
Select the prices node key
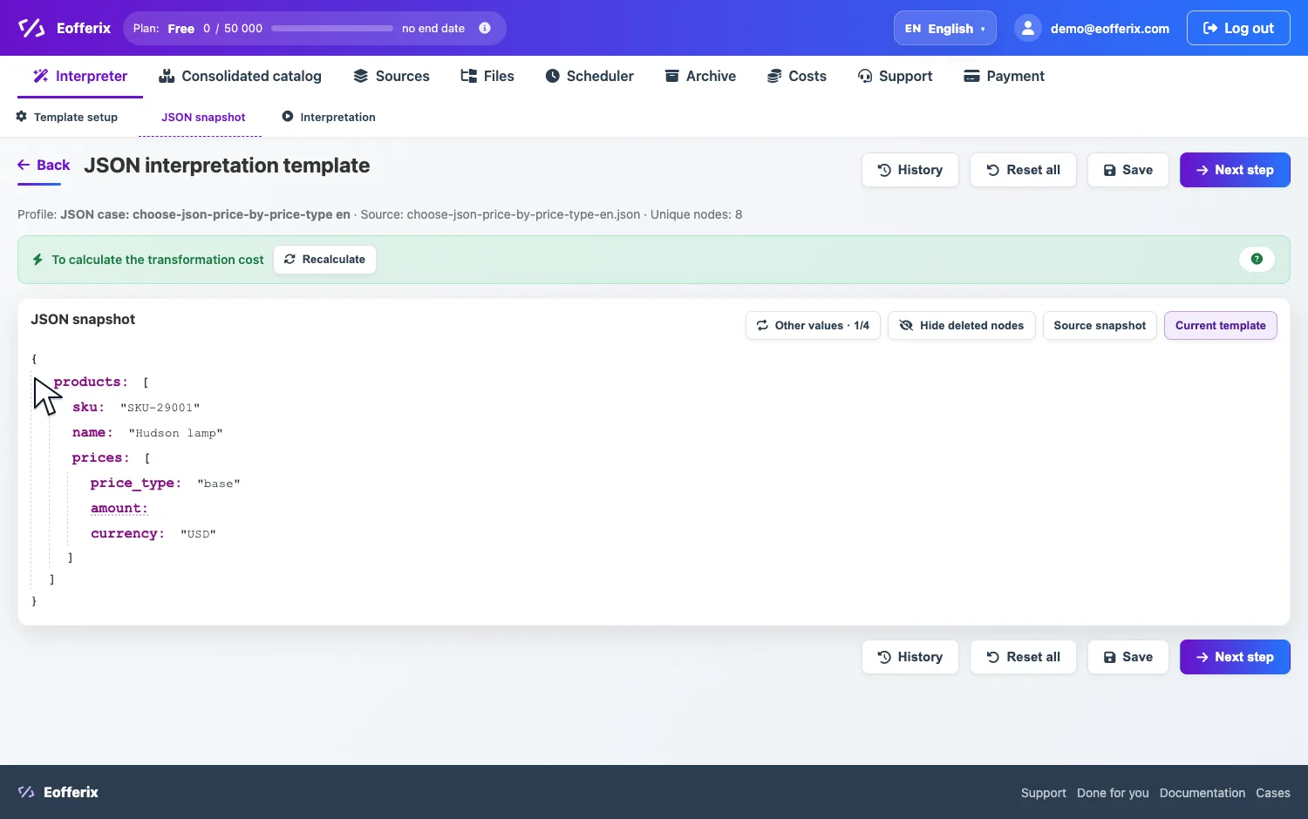[x=100, y=458]
